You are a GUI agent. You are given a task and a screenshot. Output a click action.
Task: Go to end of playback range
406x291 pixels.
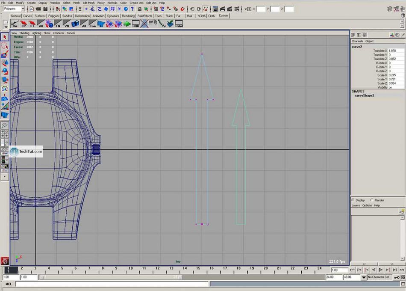pos(402,270)
